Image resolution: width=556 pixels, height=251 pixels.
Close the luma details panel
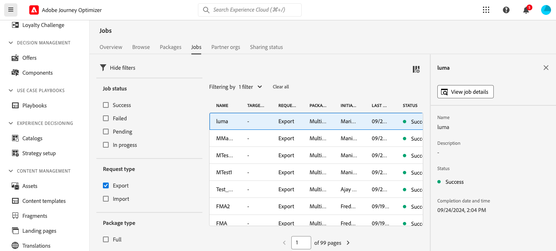pyautogui.click(x=546, y=68)
